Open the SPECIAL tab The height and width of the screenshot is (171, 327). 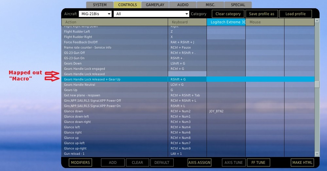238,5
